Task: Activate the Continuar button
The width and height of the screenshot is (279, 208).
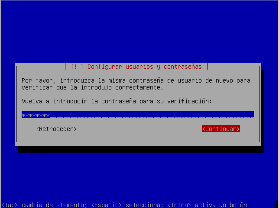Action: [x=221, y=128]
